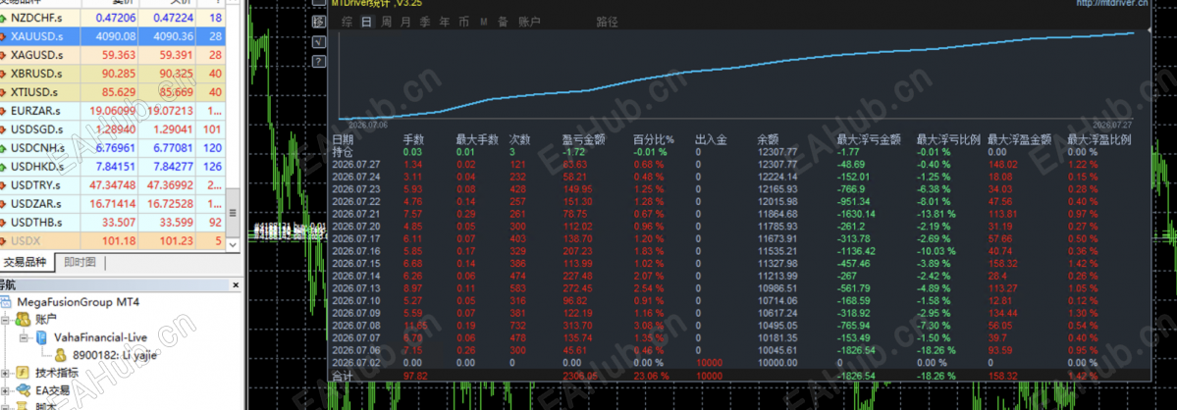
Task: Open the question mark help icon
Action: click(x=318, y=61)
